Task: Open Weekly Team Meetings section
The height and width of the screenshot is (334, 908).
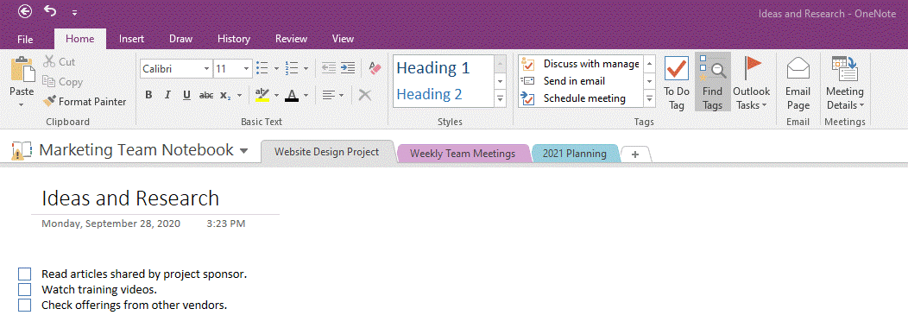Action: (x=462, y=154)
